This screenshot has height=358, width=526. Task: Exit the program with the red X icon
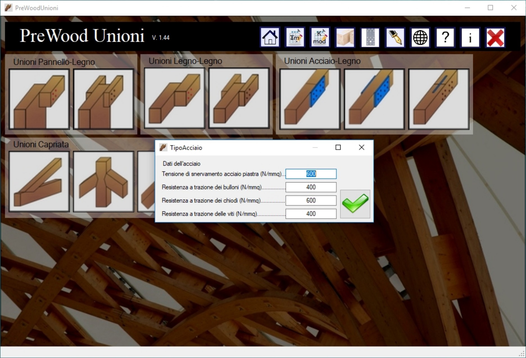point(495,37)
